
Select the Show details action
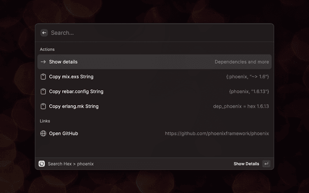click(63, 62)
